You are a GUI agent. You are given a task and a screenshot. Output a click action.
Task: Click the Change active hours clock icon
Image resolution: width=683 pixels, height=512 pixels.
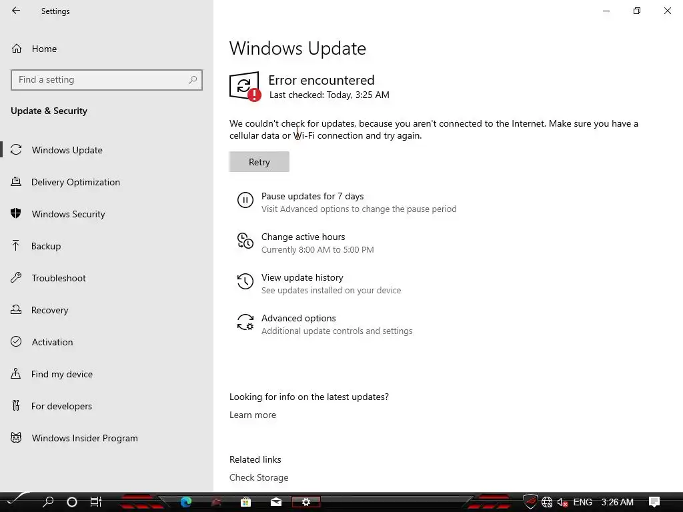[245, 240]
